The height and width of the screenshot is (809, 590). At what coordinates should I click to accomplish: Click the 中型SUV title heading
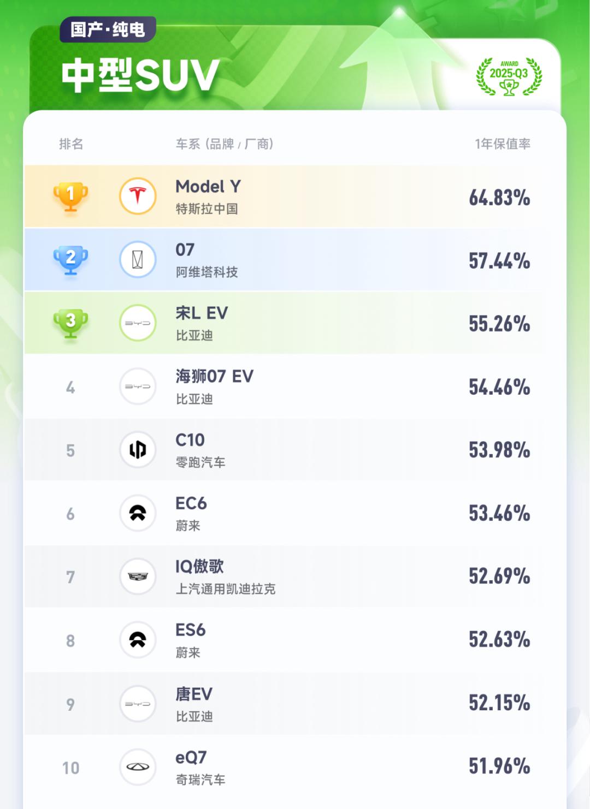click(140, 75)
